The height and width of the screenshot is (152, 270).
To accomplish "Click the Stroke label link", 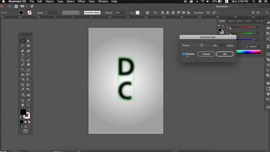I will click(x=40, y=13).
